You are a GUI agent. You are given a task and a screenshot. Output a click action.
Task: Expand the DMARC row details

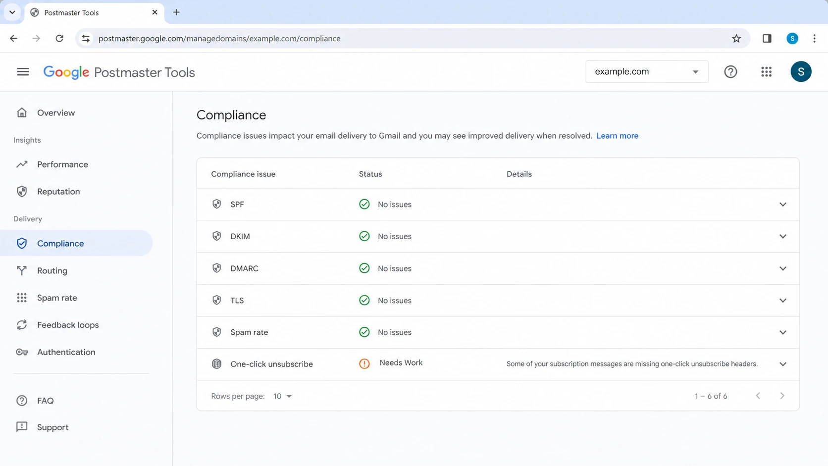[782, 268]
